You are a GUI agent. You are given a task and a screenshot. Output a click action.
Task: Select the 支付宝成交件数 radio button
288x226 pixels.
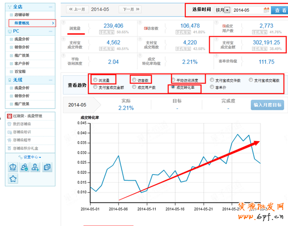pos(212,80)
